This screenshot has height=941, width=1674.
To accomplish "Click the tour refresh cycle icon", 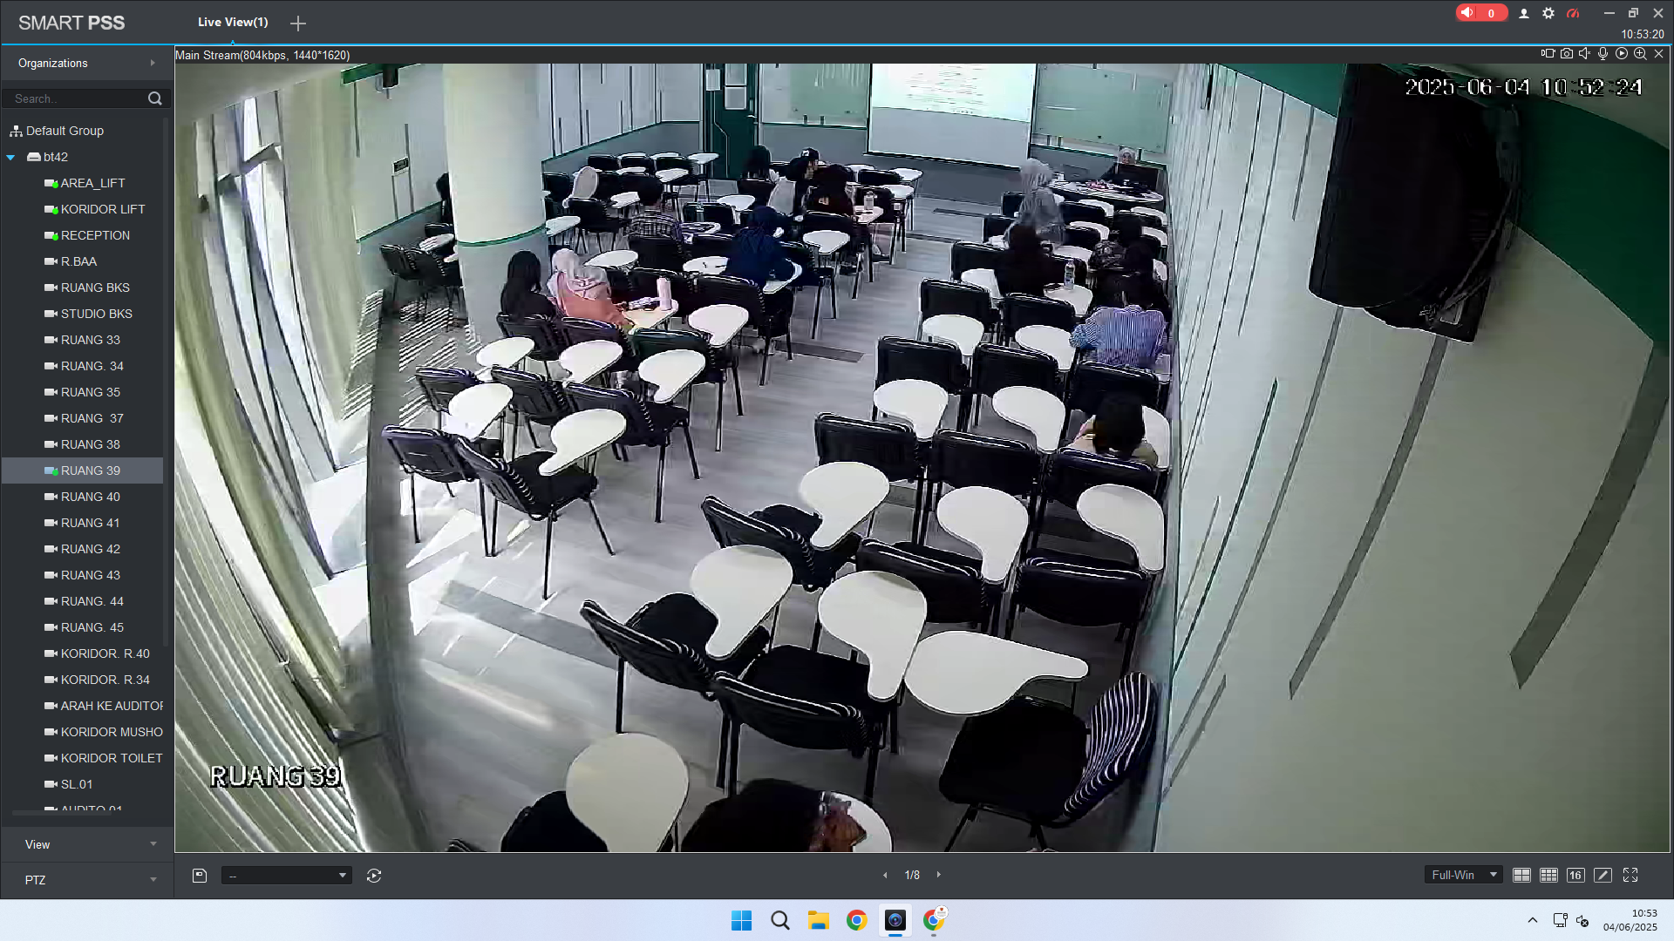I will pyautogui.click(x=374, y=876).
